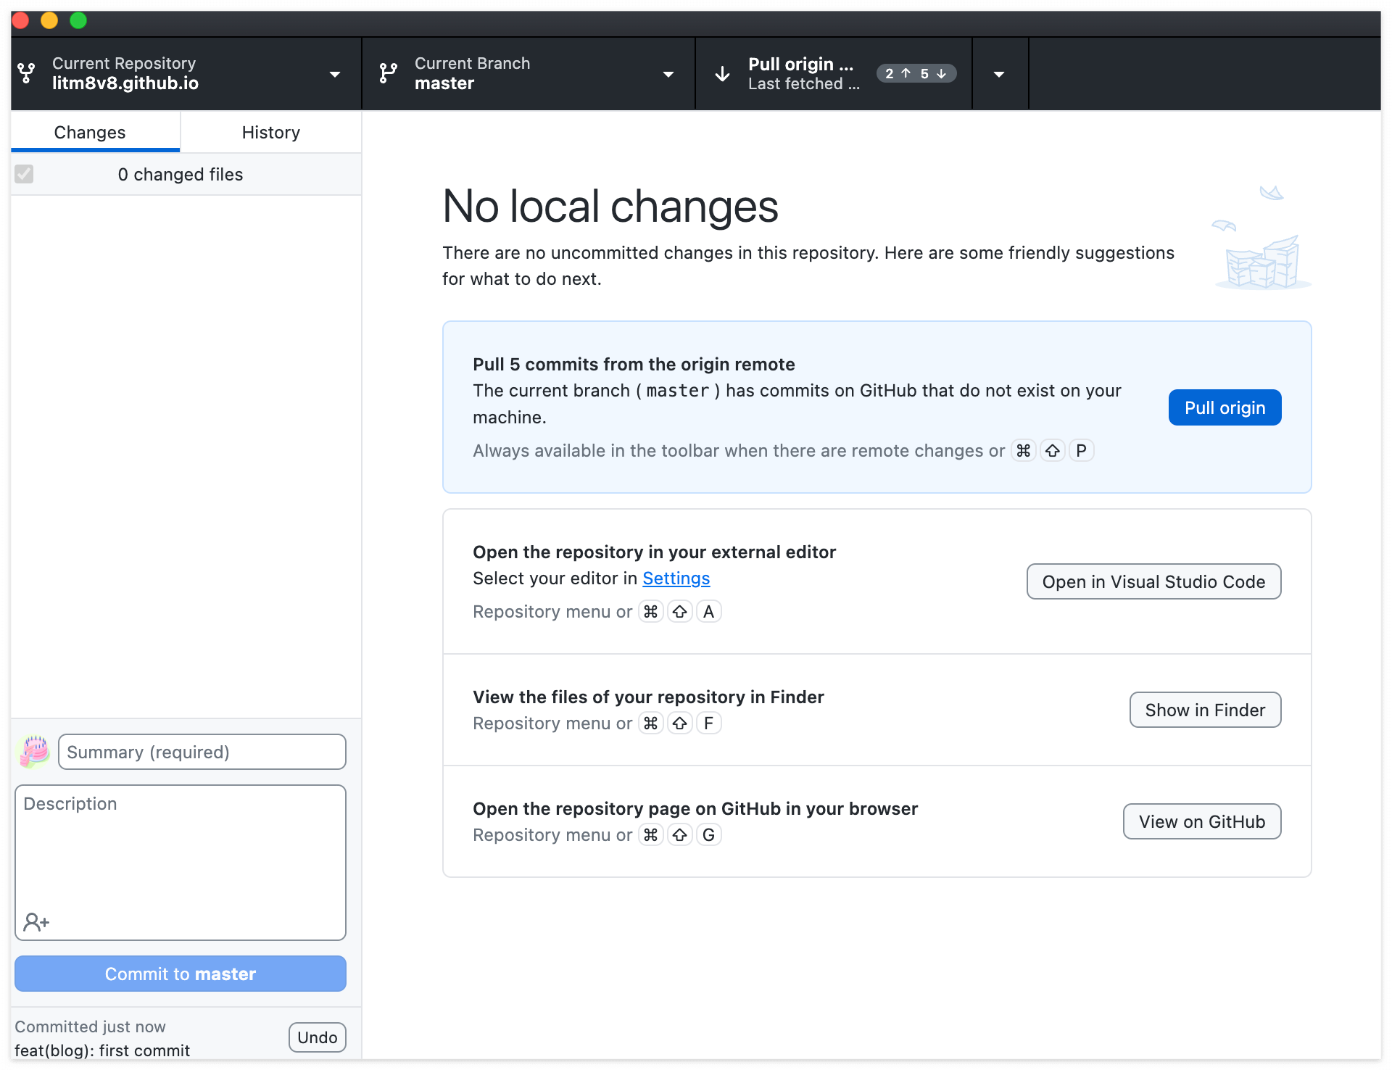Click Open in Visual Studio Code

point(1153,582)
